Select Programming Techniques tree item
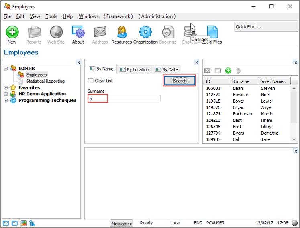This screenshot has width=300, height=228. tap(47, 100)
